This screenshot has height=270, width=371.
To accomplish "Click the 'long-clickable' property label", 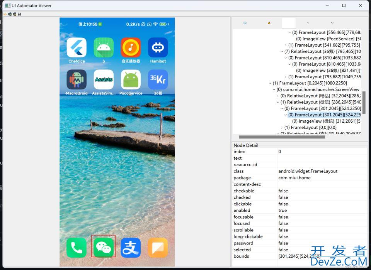I will [x=248, y=237].
